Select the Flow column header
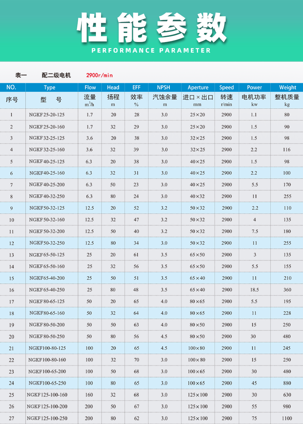Screen dimensions: 303x424 90,88
